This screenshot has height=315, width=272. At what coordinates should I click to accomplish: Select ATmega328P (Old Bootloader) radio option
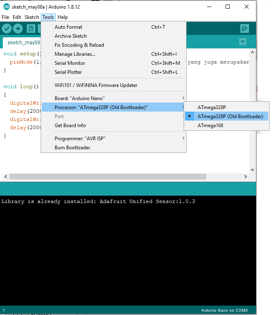point(226,116)
